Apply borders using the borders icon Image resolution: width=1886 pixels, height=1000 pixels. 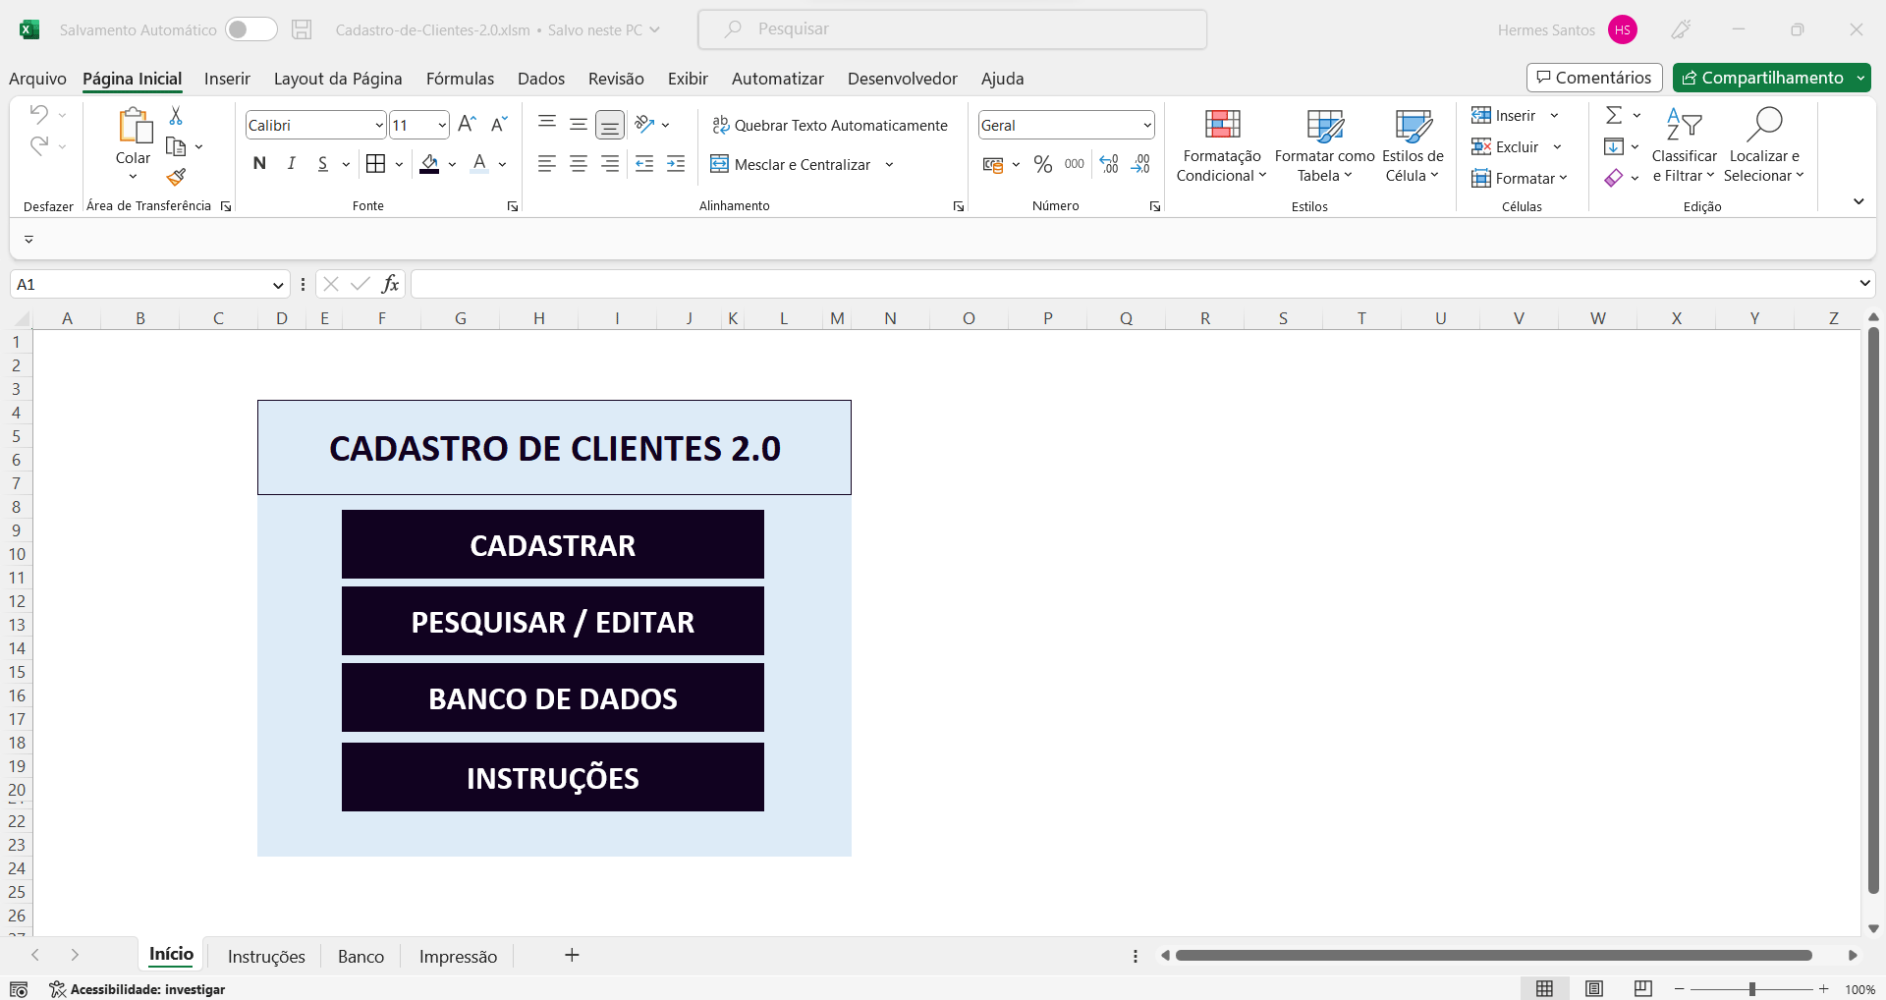[375, 164]
